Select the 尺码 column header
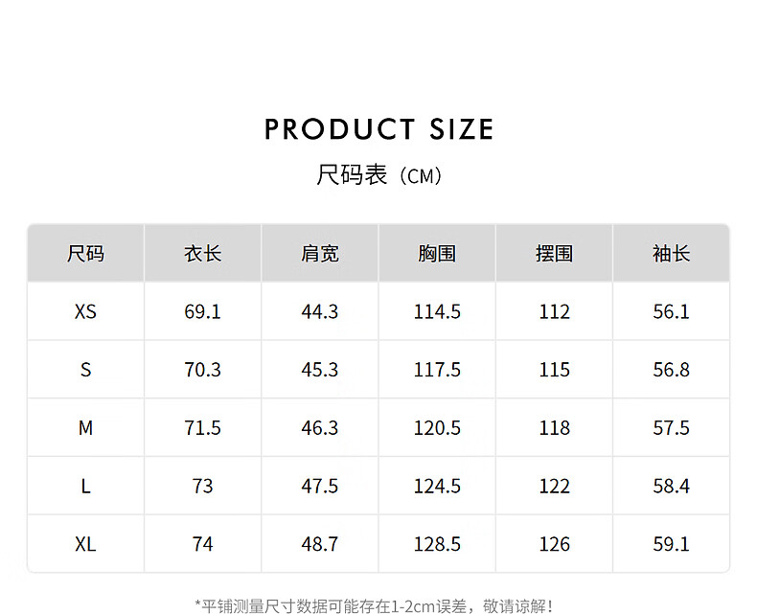Viewport: 757px width, 614px height. click(x=85, y=254)
